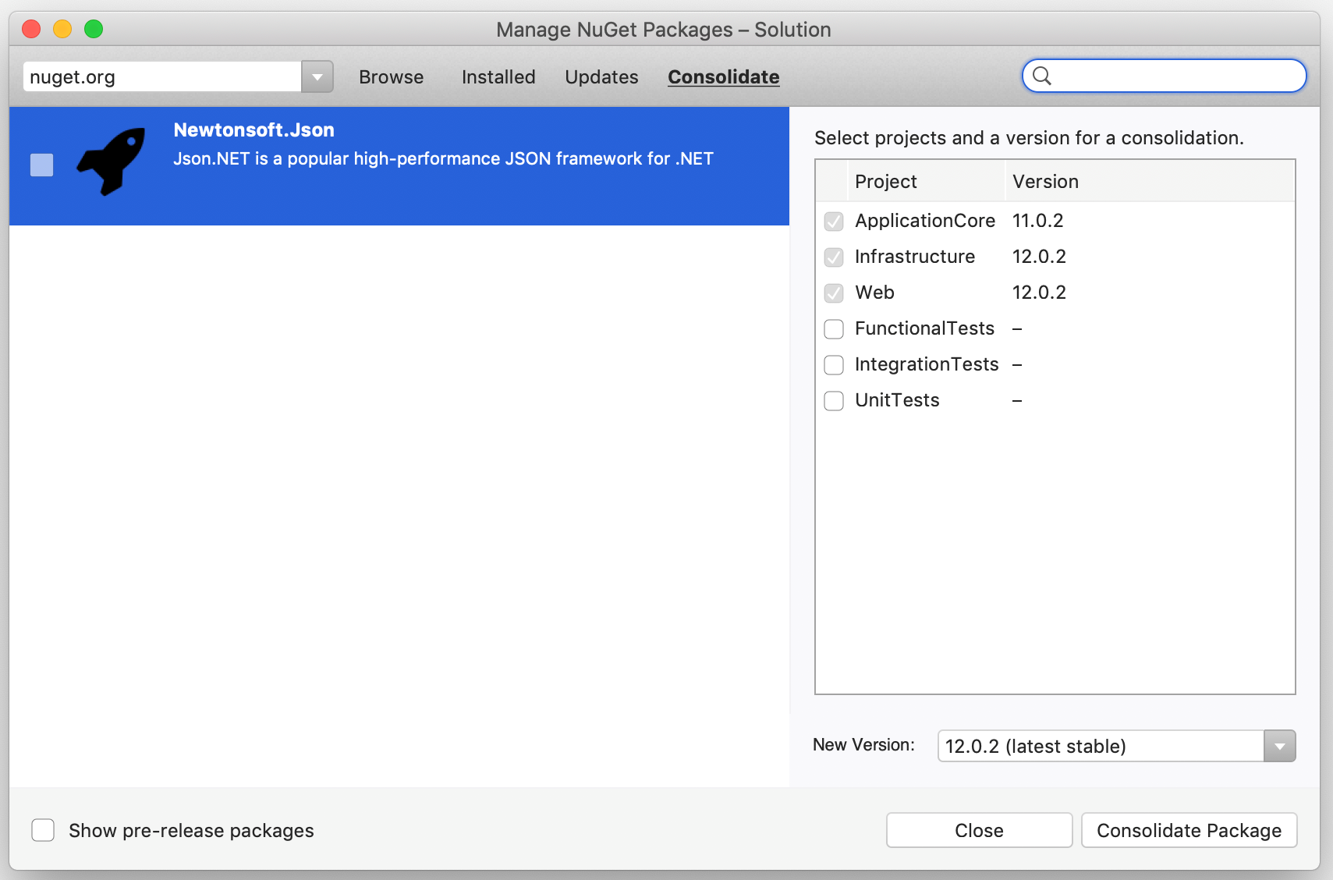1333x880 pixels.
Task: Switch to the Browse tab
Action: pyautogui.click(x=391, y=76)
